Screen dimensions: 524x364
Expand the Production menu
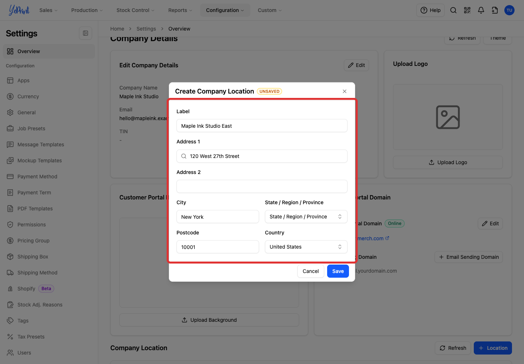tap(87, 10)
